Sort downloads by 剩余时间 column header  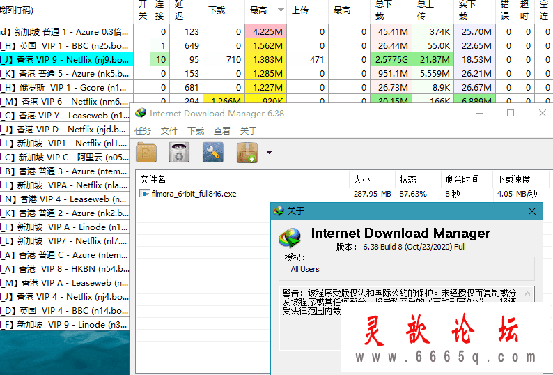click(467, 179)
